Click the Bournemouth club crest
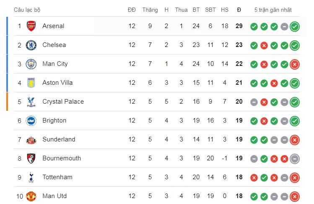The width and height of the screenshot is (314, 204). tap(31, 158)
